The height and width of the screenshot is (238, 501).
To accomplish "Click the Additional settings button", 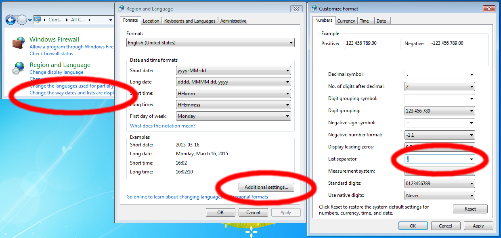I will [266, 187].
